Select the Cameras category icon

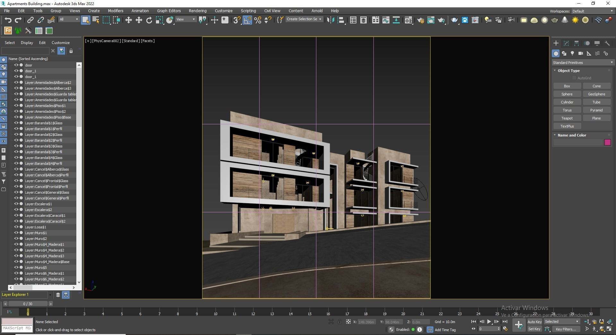point(581,54)
